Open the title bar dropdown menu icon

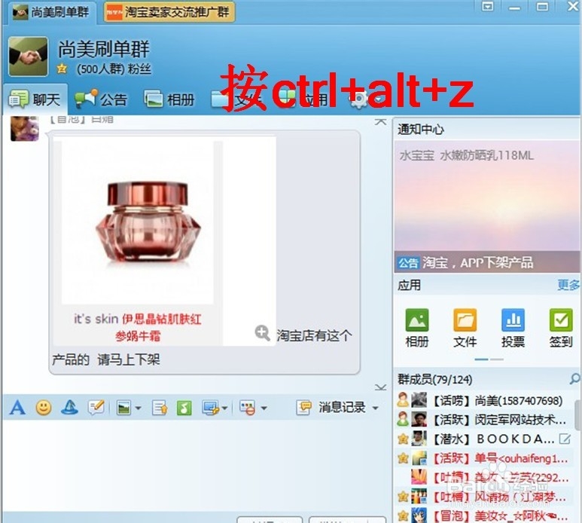click(487, 7)
